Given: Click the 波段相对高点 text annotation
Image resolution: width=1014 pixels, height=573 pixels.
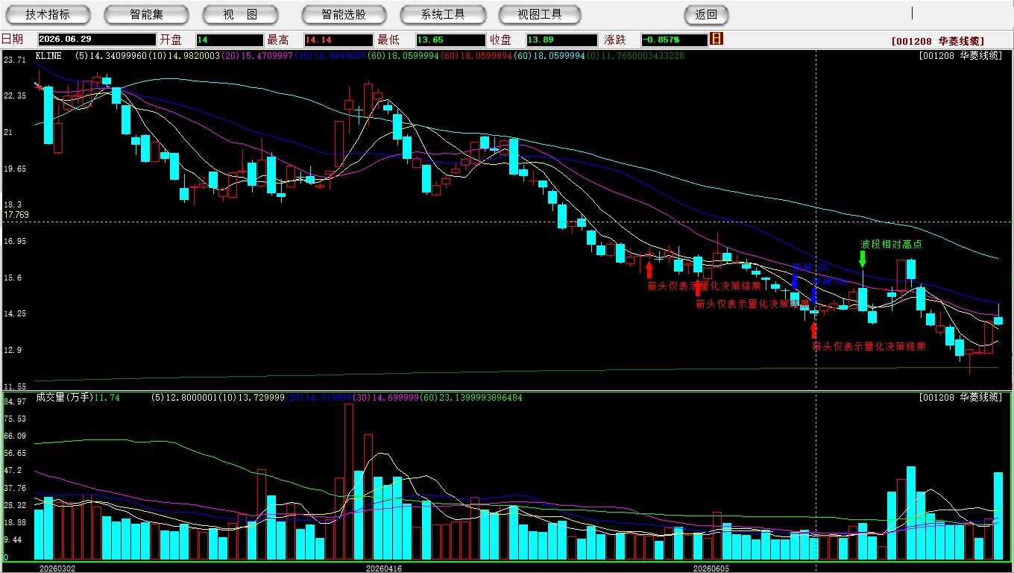Looking at the screenshot, I should pos(891,244).
